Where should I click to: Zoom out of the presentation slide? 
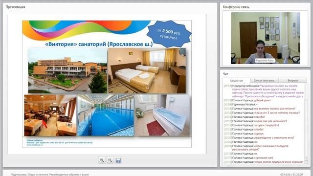pyautogui.click(x=110, y=160)
